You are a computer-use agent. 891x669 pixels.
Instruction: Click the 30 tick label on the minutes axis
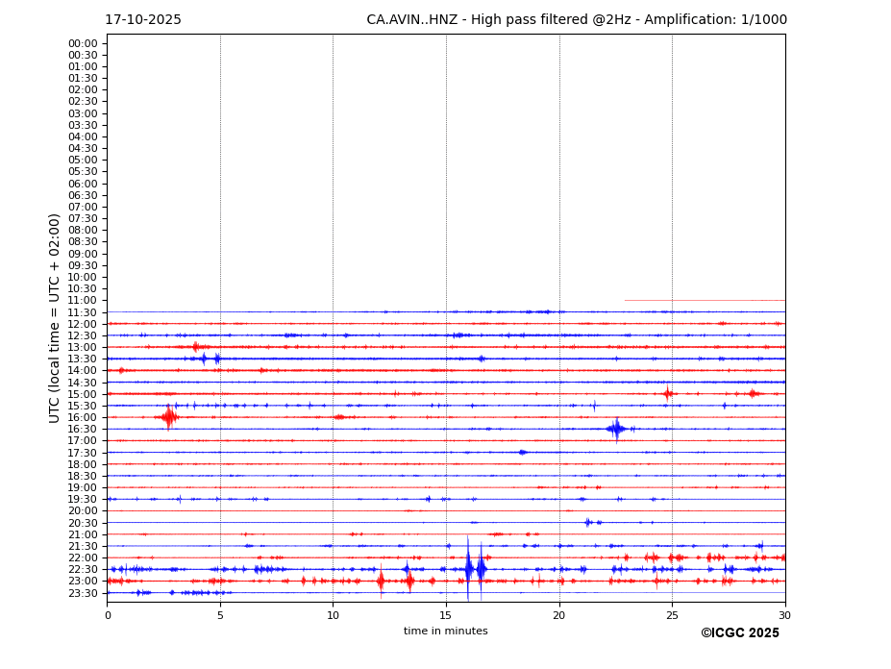pyautogui.click(x=784, y=615)
